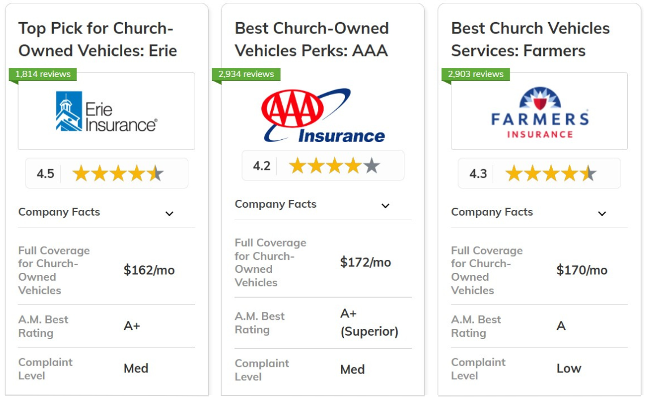Select the $162/mo price for Erie

pyautogui.click(x=149, y=270)
